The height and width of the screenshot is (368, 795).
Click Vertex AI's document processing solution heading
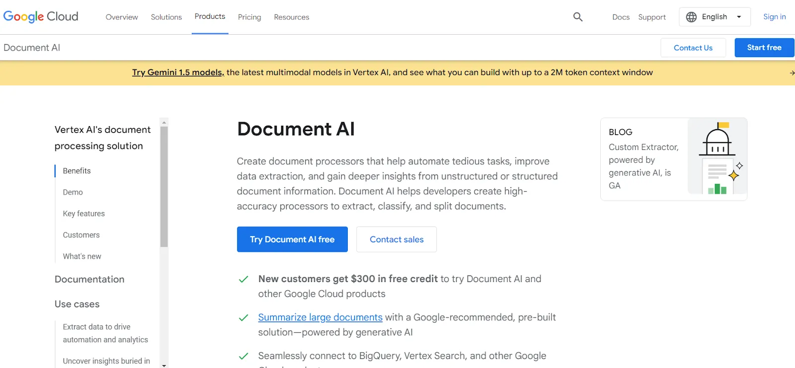pos(102,138)
